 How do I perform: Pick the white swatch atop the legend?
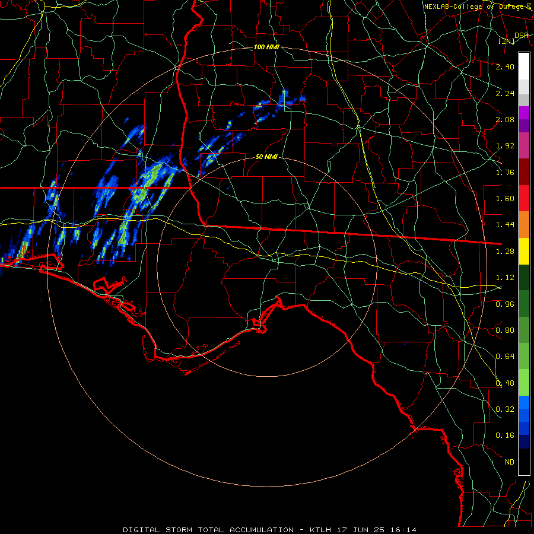click(x=524, y=66)
